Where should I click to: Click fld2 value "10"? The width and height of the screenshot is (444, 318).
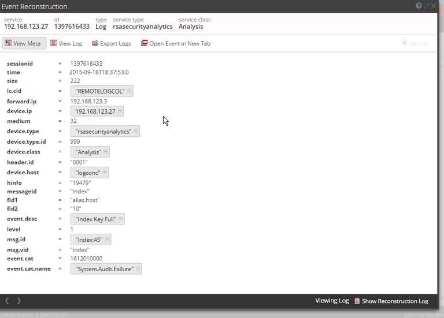tap(76, 208)
